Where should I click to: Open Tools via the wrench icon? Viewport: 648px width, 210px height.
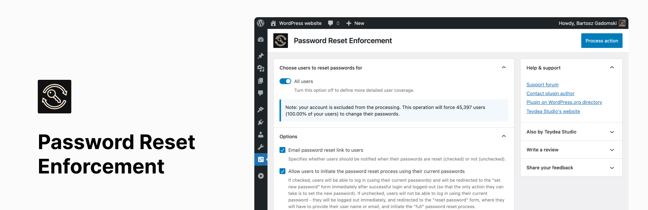261,147
